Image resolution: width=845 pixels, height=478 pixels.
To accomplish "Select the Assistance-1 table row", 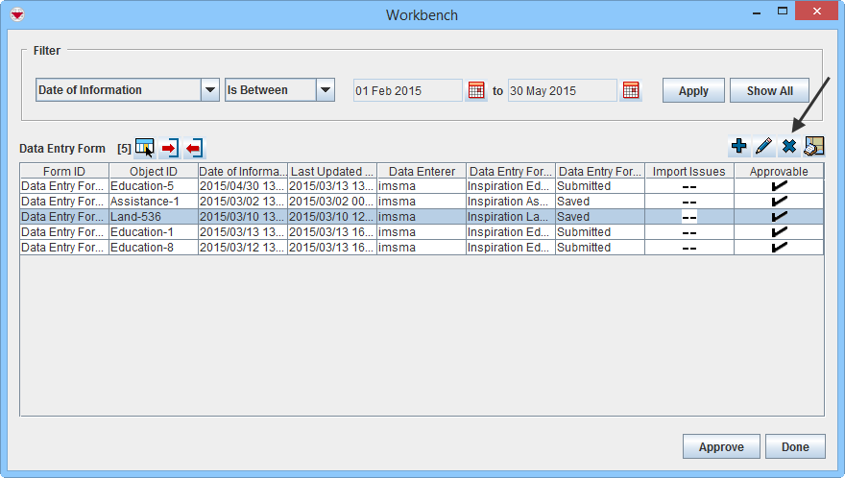I will point(154,202).
